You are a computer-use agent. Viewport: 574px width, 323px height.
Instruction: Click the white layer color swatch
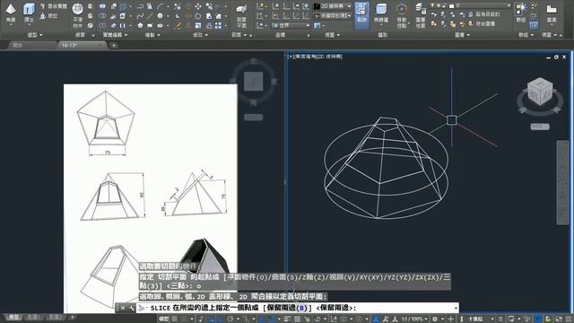(452, 6)
